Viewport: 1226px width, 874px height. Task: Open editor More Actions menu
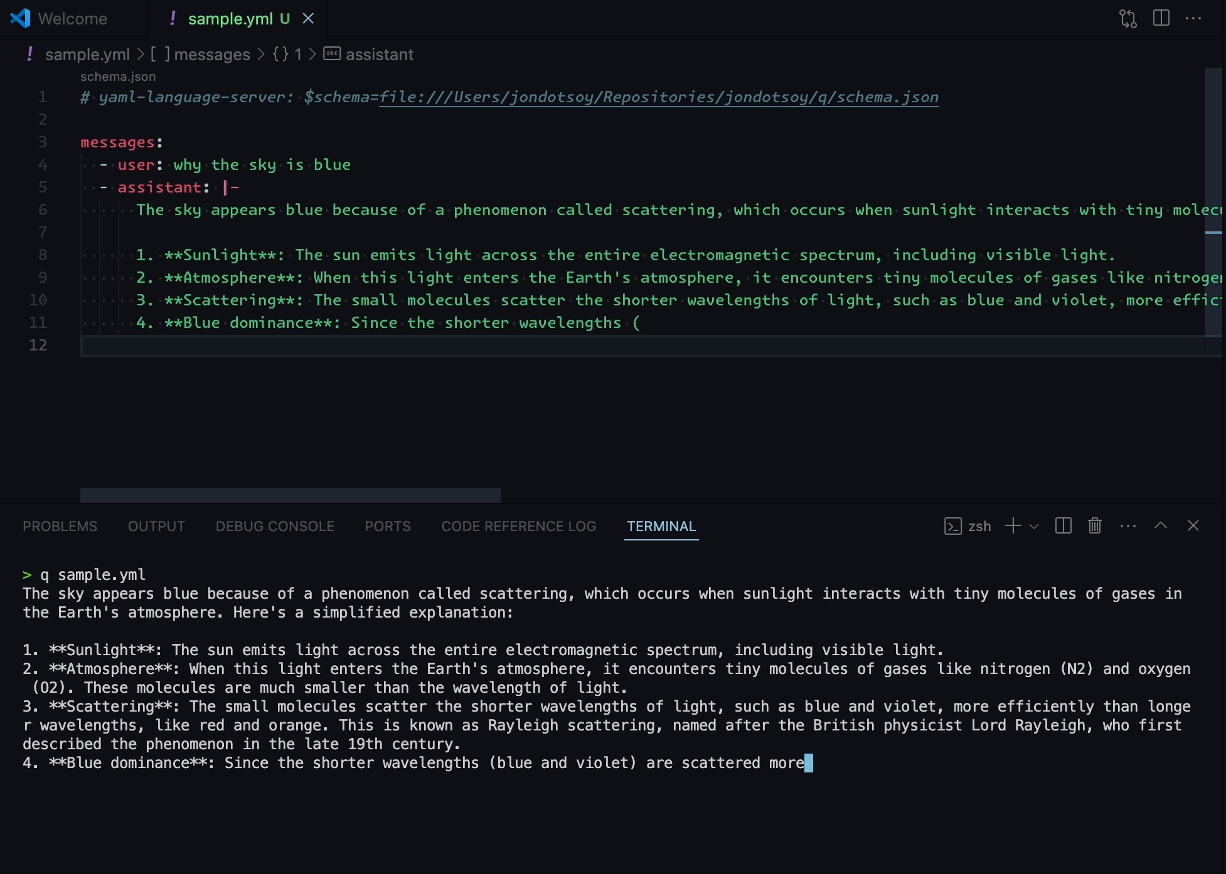click(x=1193, y=18)
